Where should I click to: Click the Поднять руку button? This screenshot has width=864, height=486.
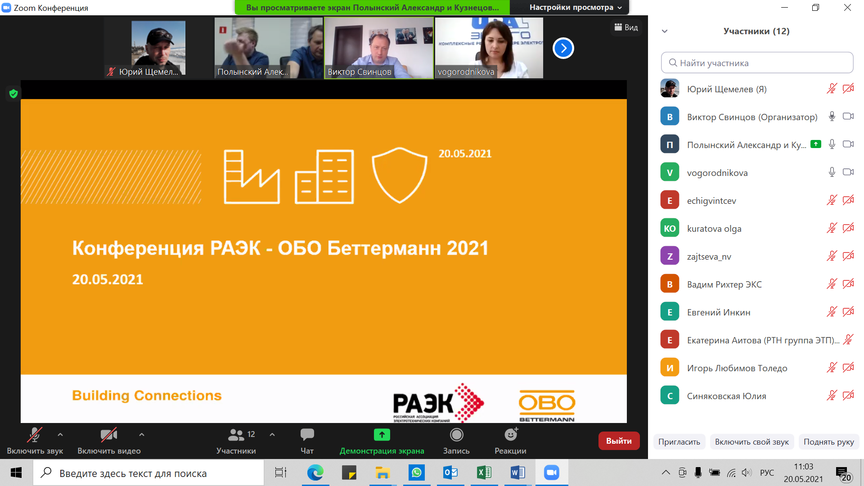pyautogui.click(x=828, y=442)
